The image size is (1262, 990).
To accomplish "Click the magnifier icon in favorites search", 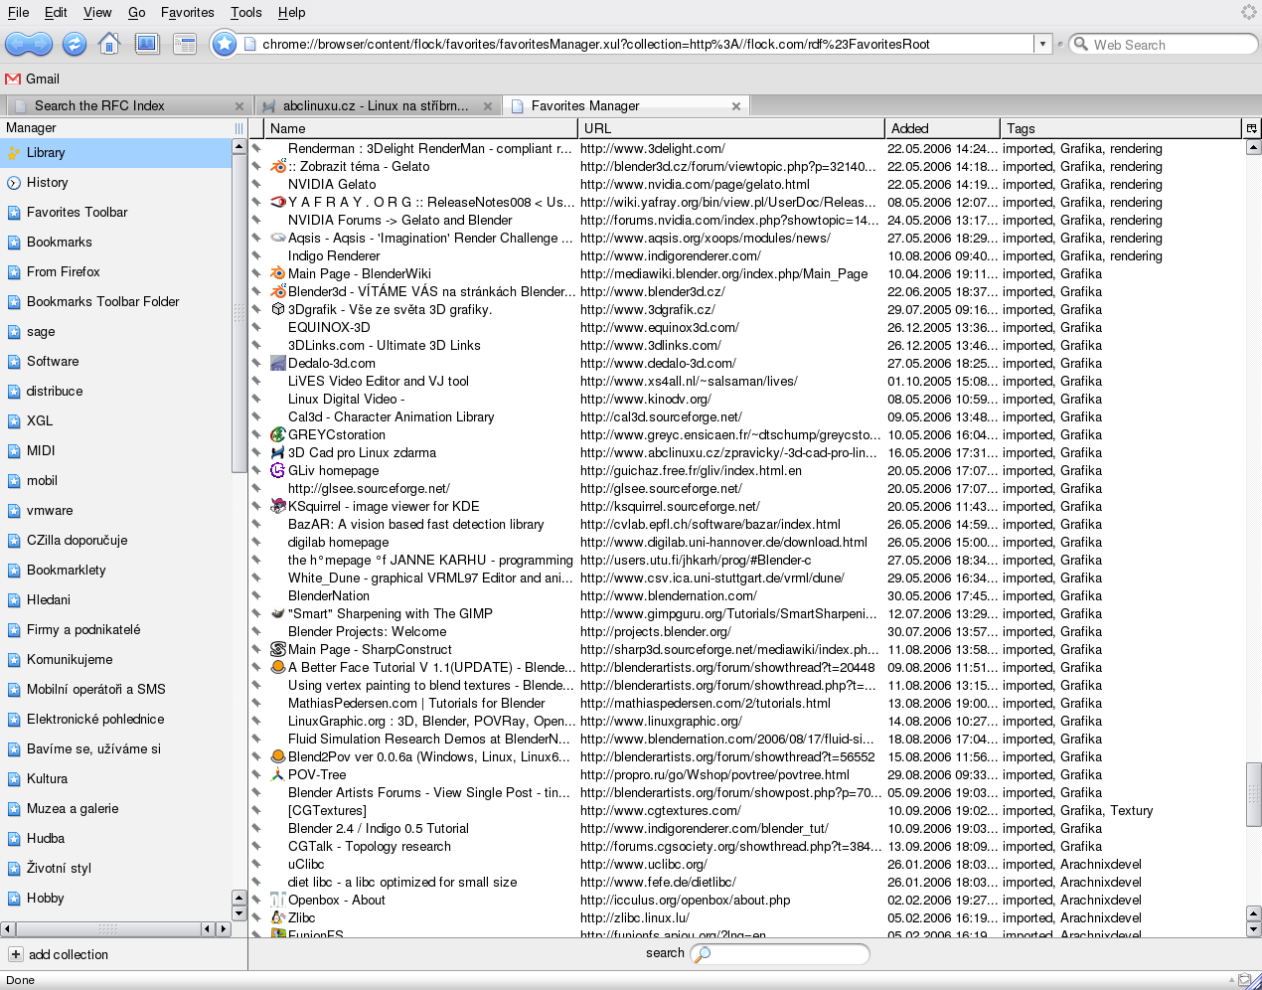I will (702, 954).
